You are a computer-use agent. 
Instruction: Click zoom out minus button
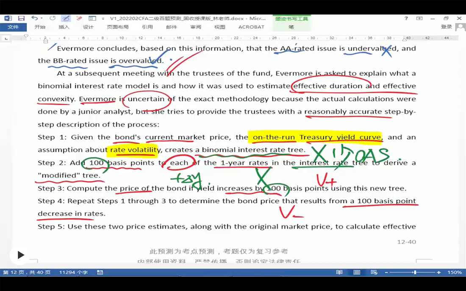tap(386, 272)
